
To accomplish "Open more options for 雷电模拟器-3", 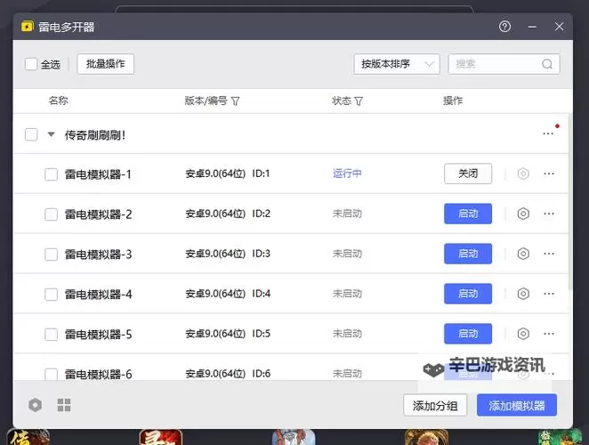I will click(549, 254).
